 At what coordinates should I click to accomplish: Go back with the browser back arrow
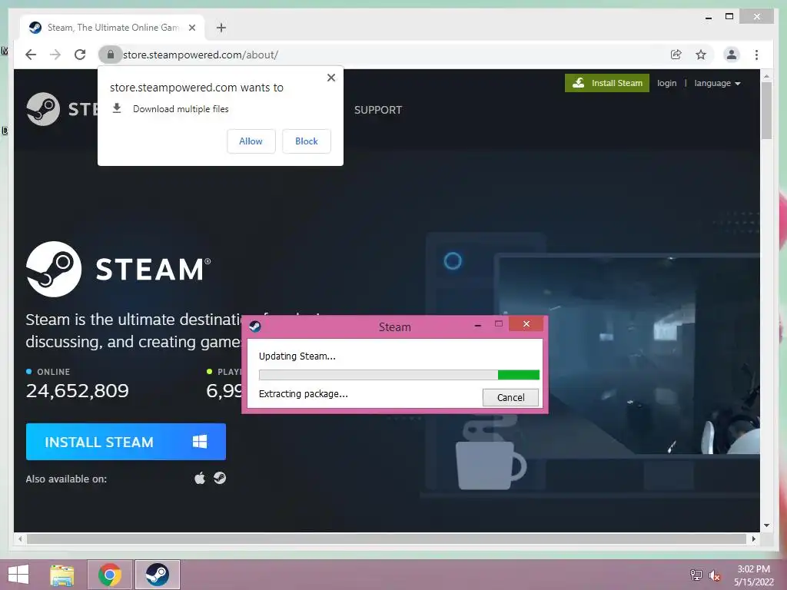click(31, 55)
